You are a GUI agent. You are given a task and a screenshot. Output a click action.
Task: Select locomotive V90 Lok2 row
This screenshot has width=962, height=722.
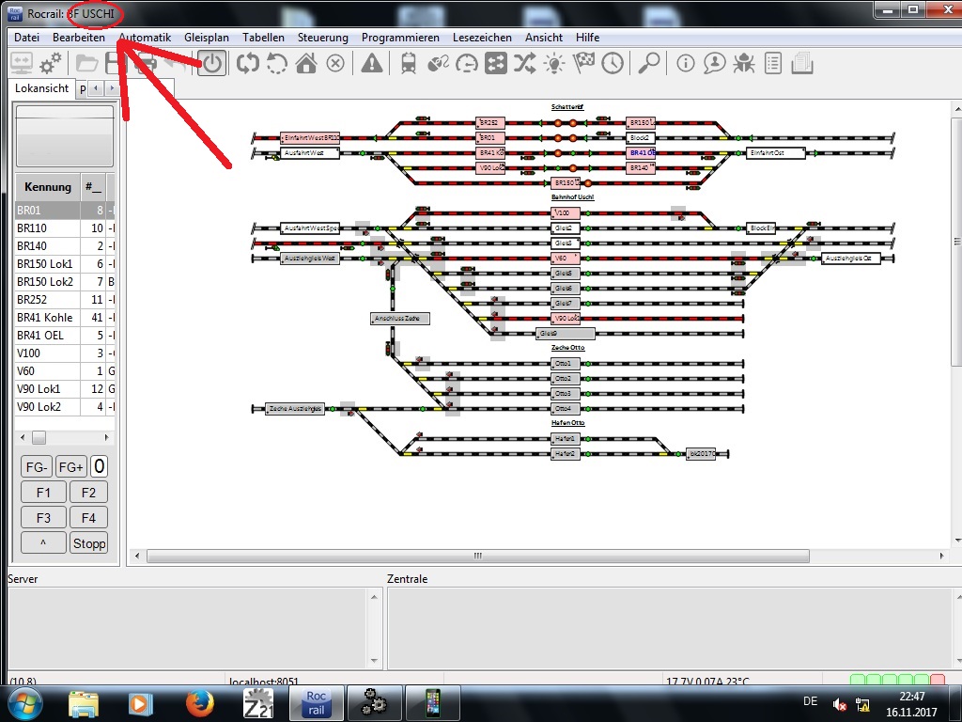(x=65, y=406)
